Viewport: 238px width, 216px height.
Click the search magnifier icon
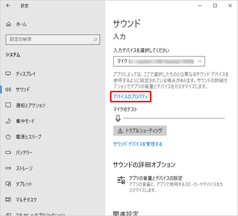[x=95, y=39]
